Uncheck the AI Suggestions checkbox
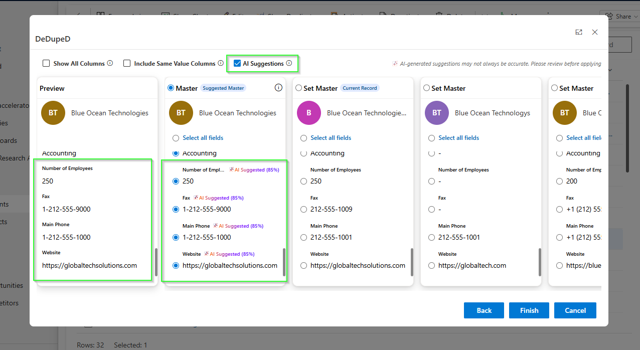 237,63
